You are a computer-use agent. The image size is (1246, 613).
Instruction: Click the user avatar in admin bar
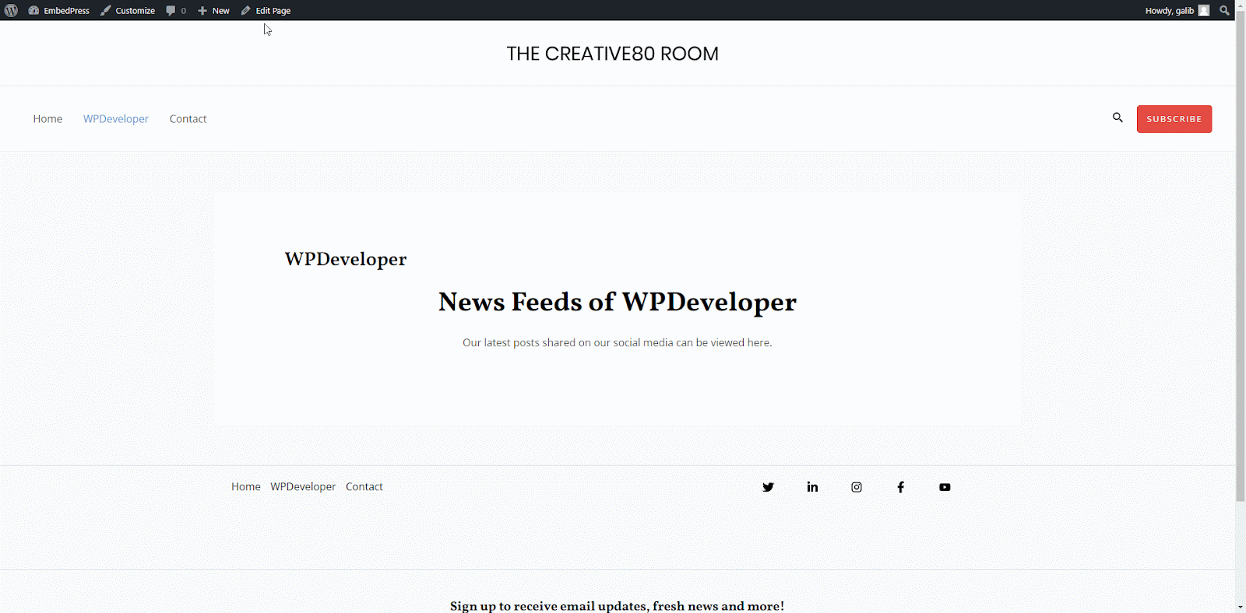1204,10
